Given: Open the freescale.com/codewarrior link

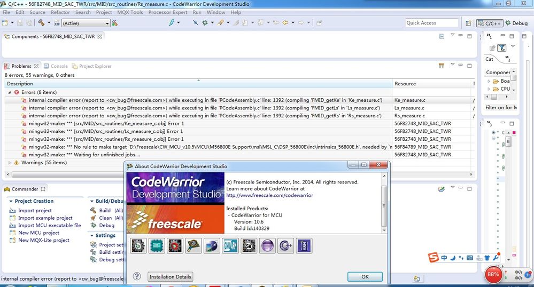Looking at the screenshot, I should (269, 195).
